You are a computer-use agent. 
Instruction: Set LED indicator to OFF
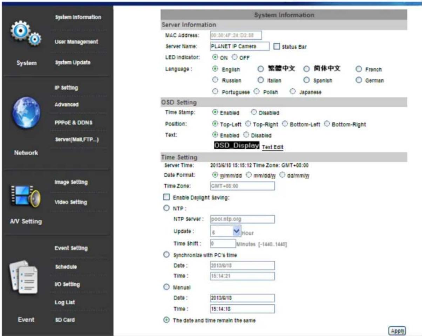(x=234, y=57)
